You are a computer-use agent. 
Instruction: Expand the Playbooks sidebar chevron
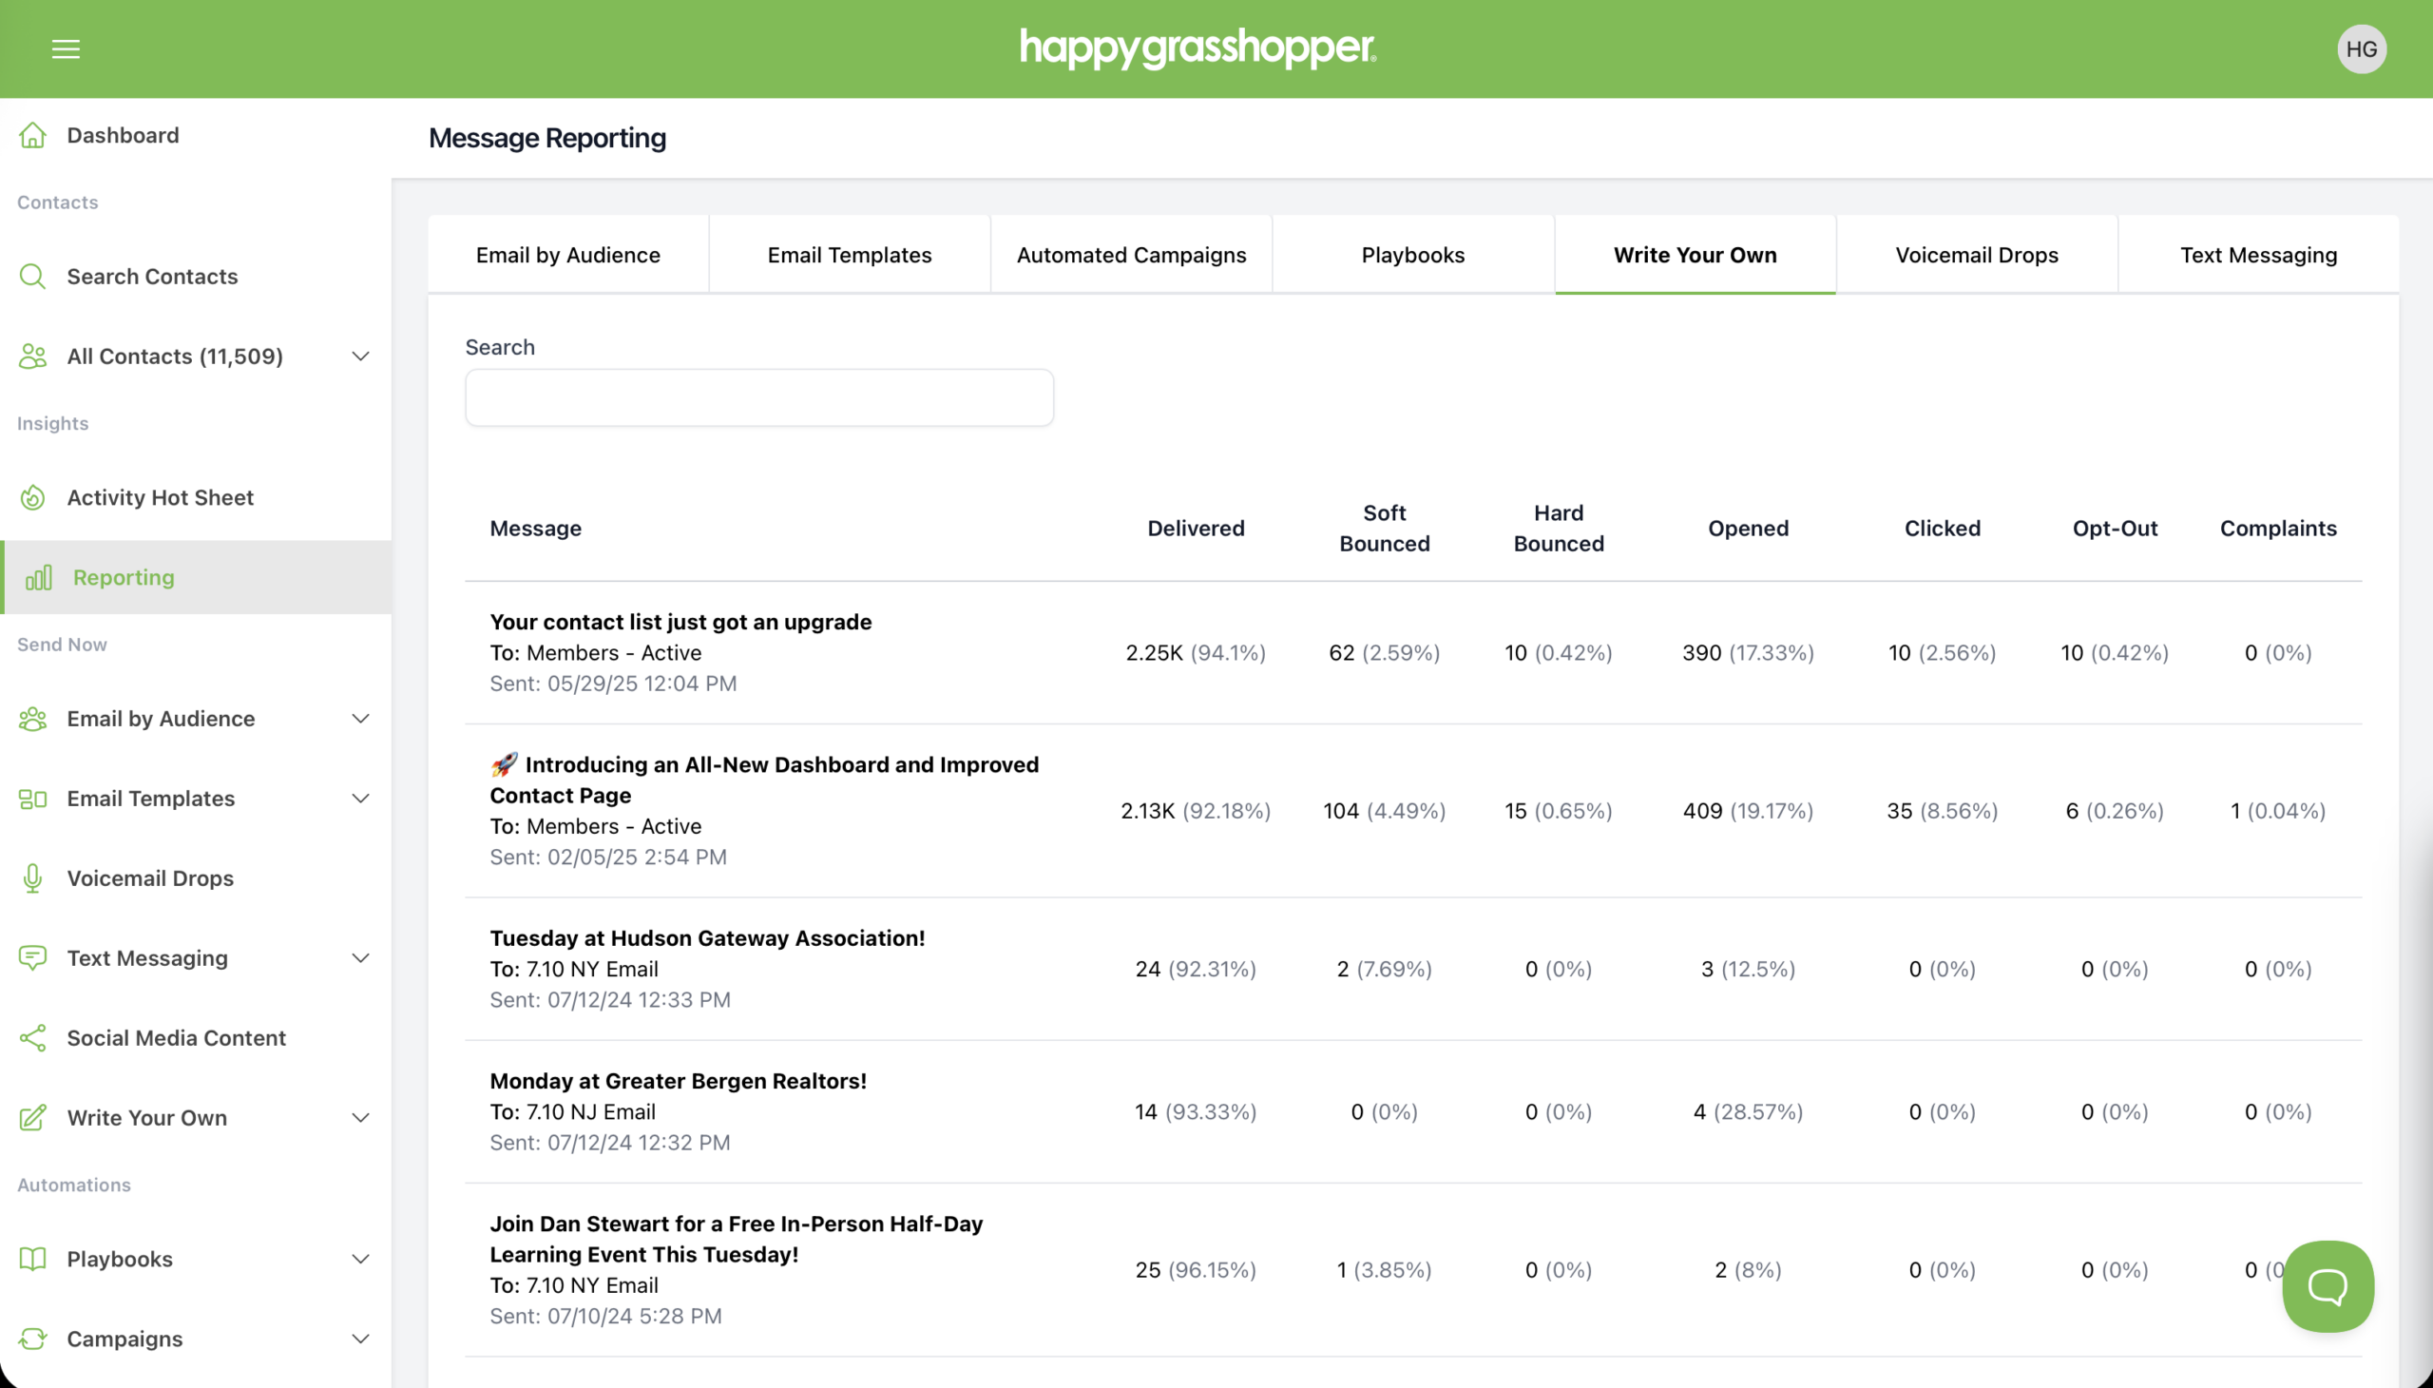[360, 1260]
